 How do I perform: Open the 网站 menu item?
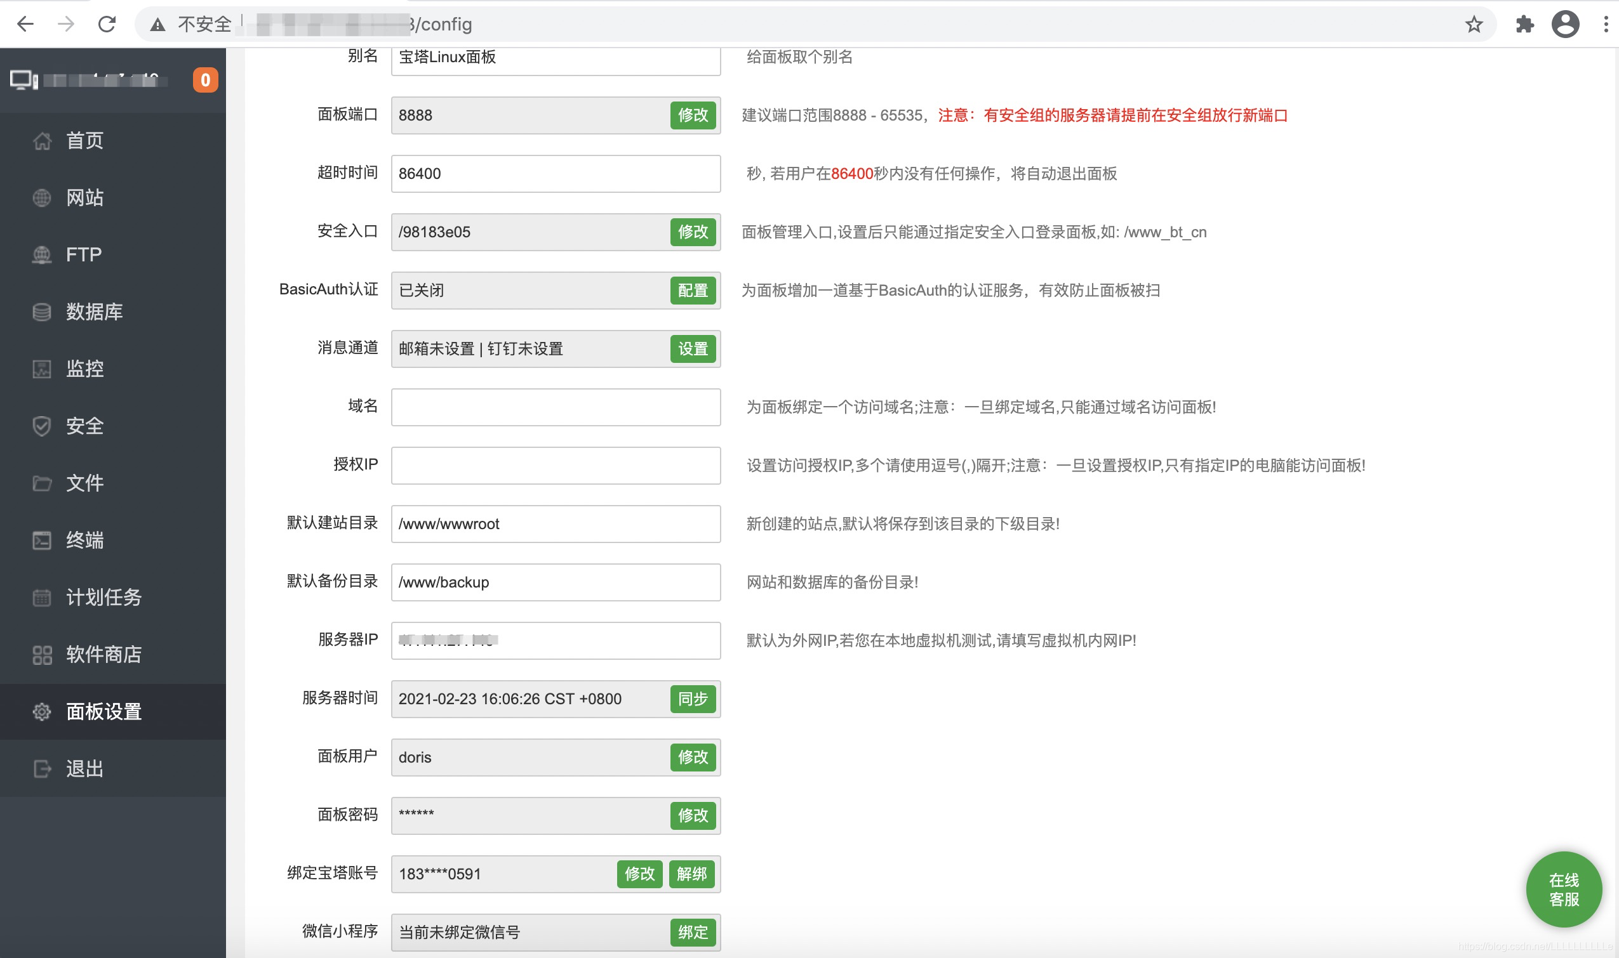[x=113, y=197]
